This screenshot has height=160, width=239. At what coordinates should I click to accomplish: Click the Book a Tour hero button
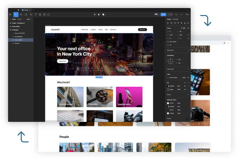(x=62, y=61)
